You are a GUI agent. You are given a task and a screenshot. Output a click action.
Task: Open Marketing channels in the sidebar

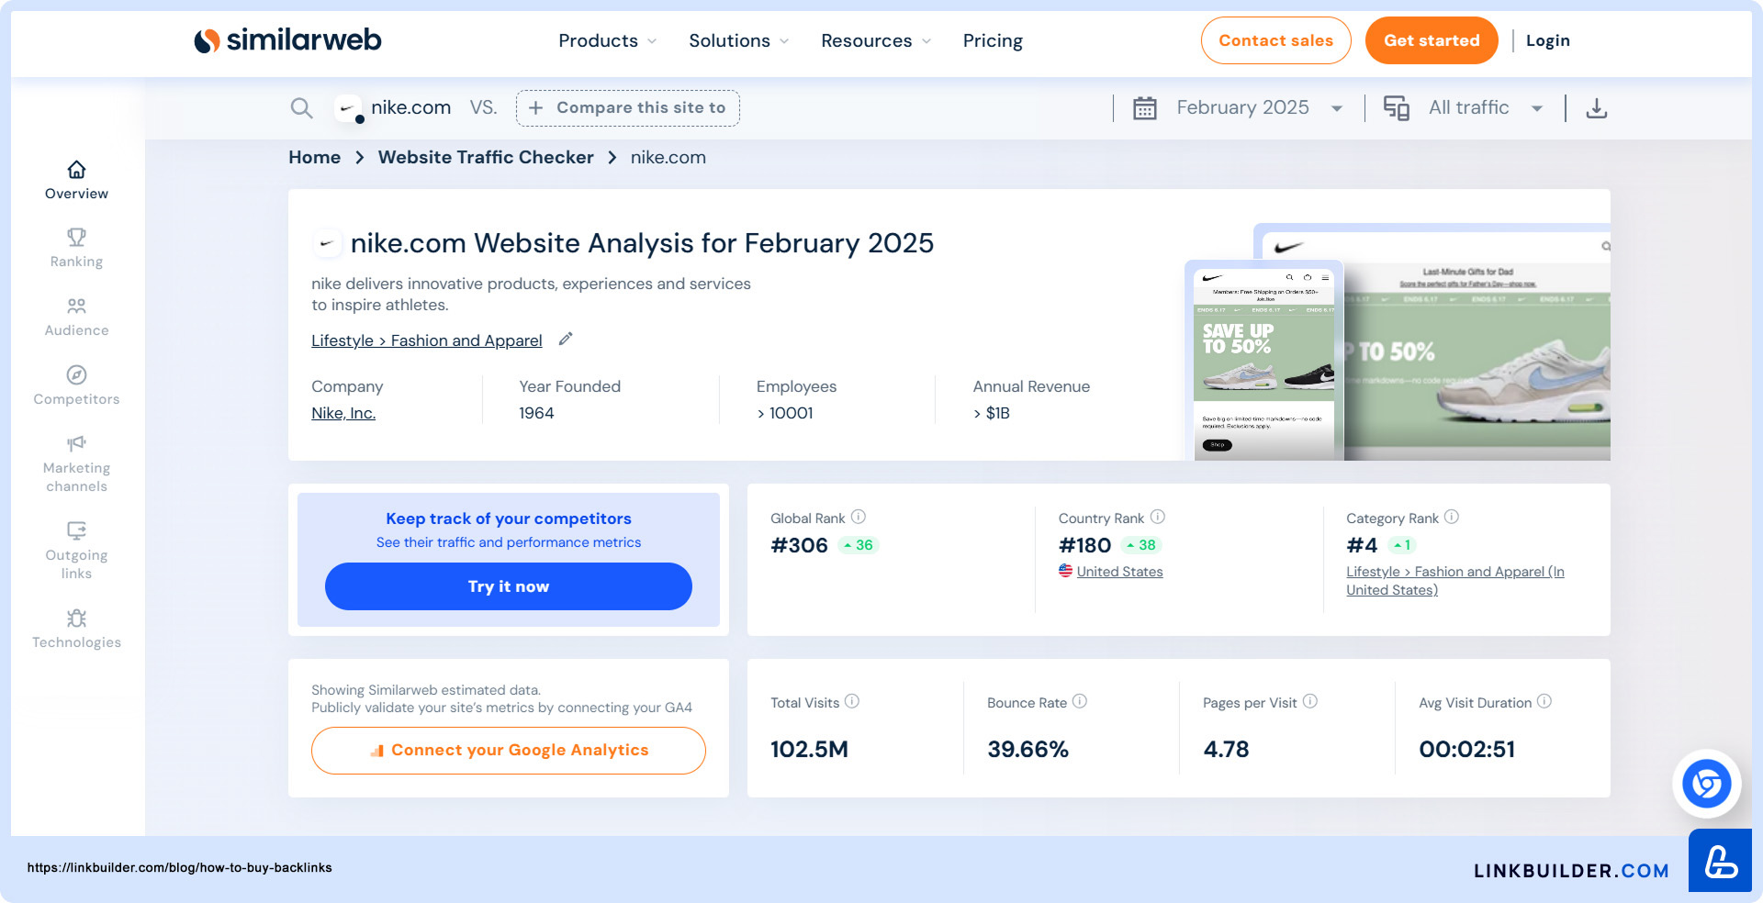point(76,463)
